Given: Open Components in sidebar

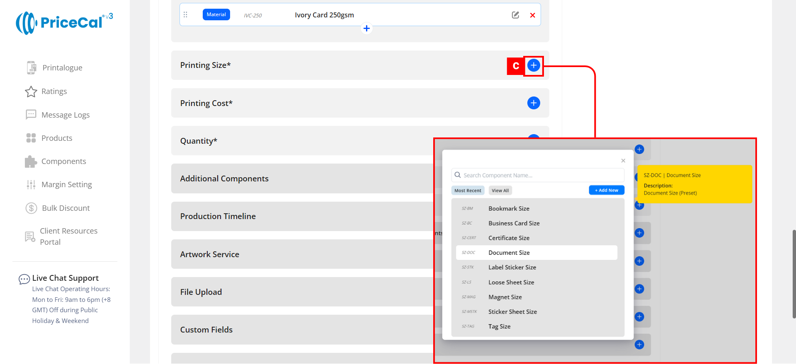Looking at the screenshot, I should pos(63,162).
